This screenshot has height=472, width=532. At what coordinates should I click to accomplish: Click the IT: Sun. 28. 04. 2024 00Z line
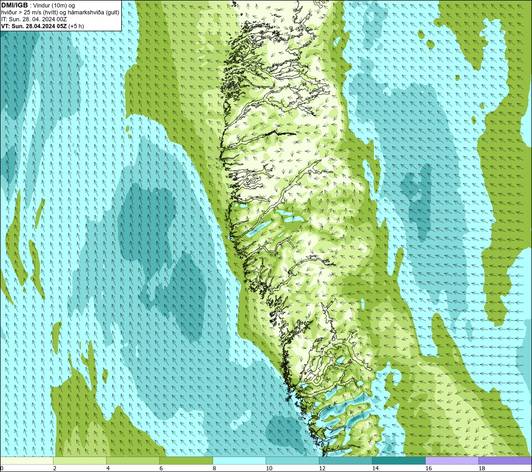(34, 19)
